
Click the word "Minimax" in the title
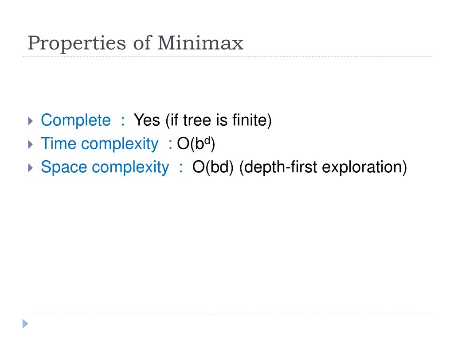pyautogui.click(x=200, y=43)
